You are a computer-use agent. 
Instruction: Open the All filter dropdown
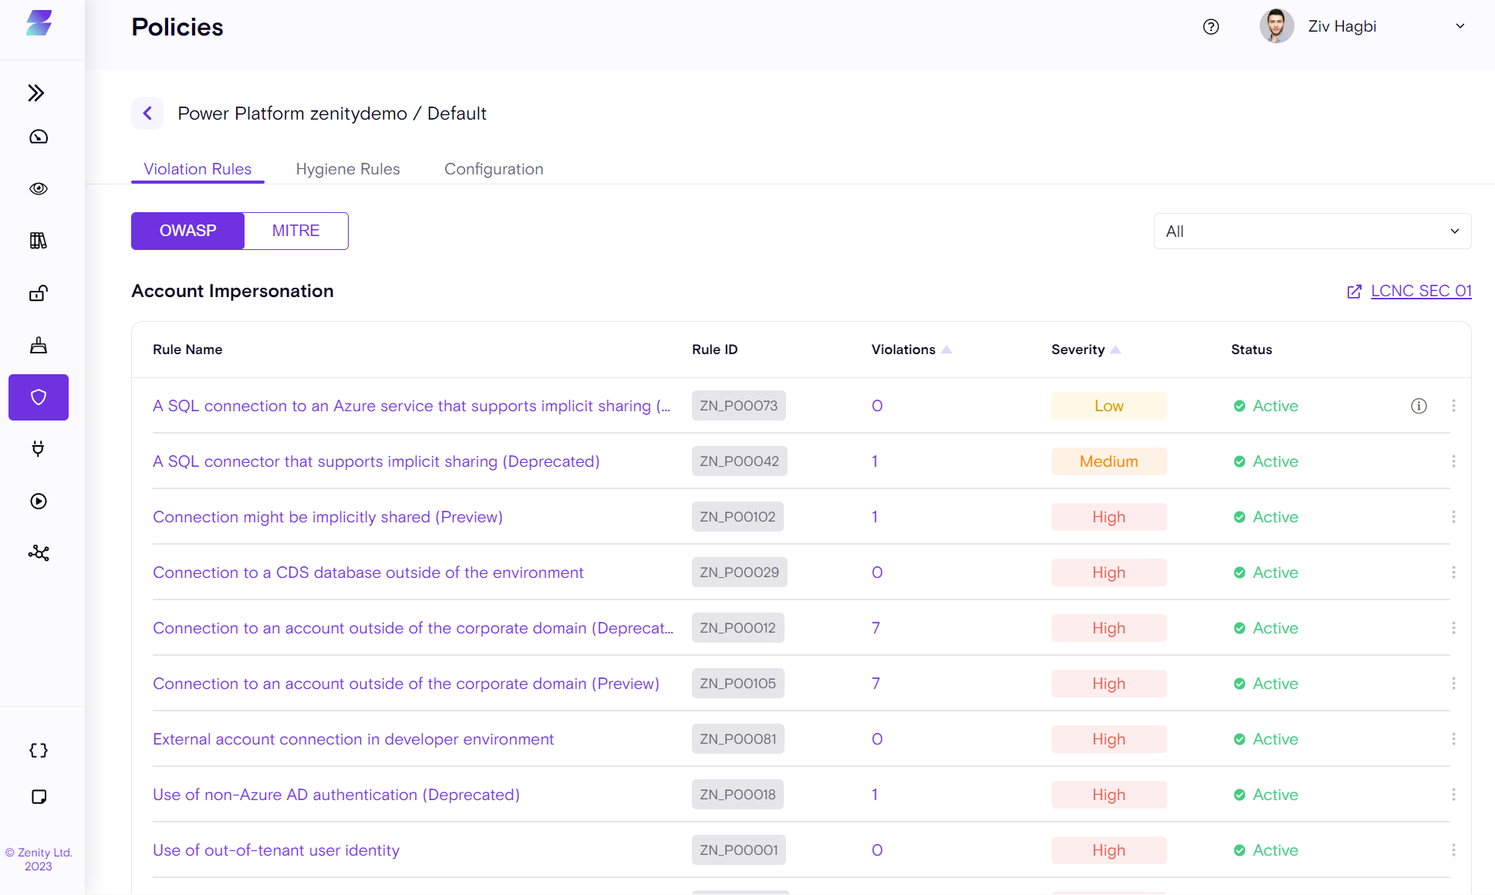click(x=1312, y=231)
